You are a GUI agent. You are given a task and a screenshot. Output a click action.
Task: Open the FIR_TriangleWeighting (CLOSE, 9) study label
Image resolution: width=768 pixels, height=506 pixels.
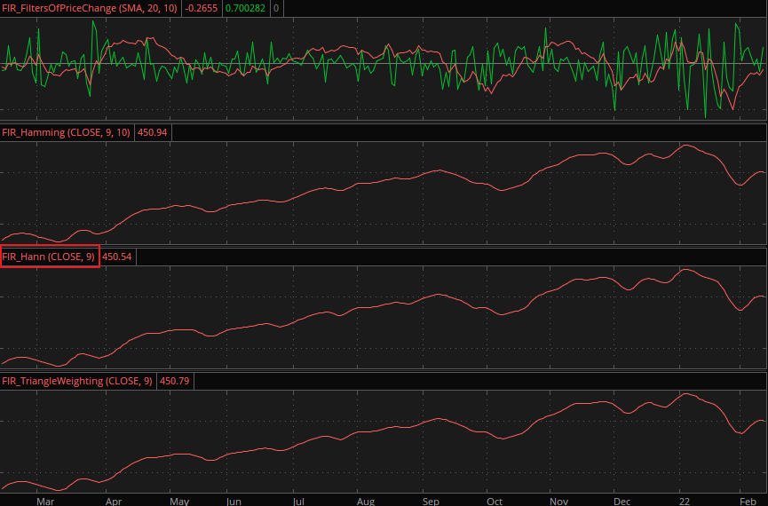(x=77, y=381)
